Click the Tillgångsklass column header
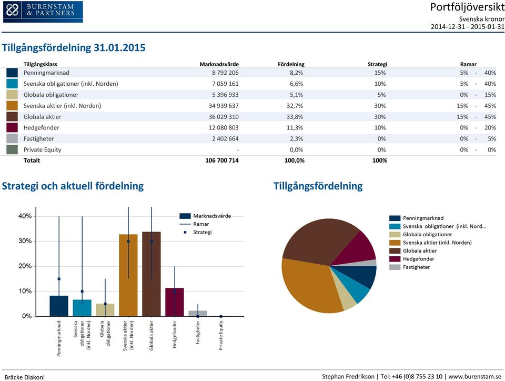Viewport: 505px width, 381px height. coord(41,64)
